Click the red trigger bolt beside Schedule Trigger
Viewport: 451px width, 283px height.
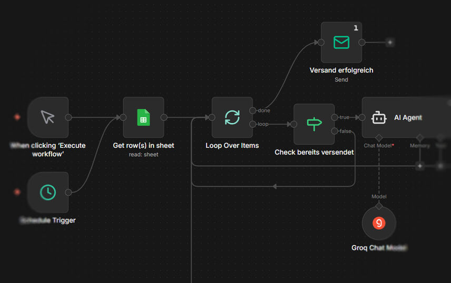coord(17,191)
